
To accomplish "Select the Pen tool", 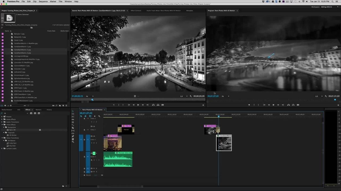I will click(x=73, y=136).
